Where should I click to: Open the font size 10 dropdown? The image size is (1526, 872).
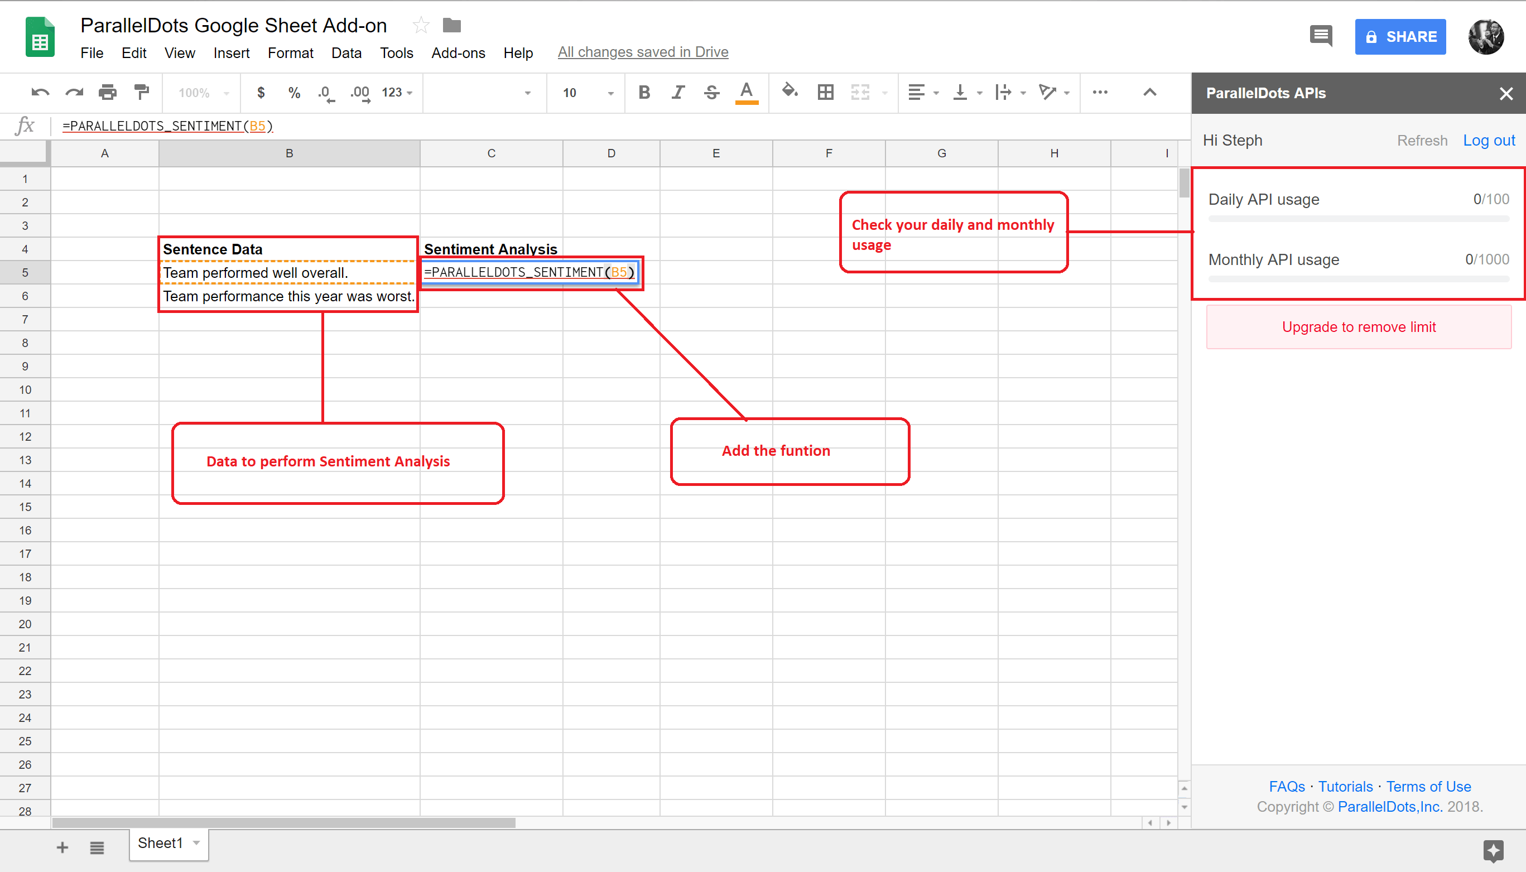(588, 93)
